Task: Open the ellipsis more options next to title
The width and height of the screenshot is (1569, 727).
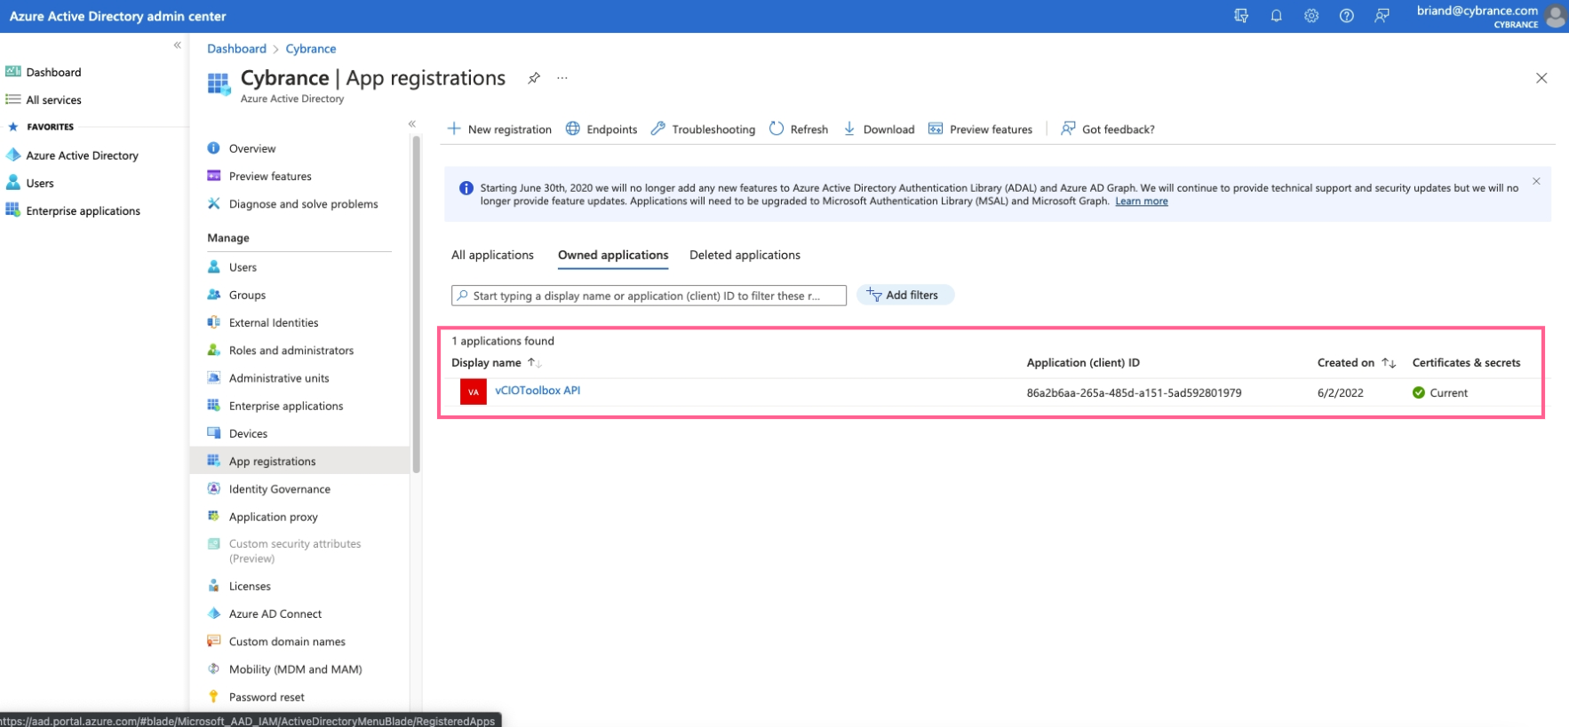Action: (562, 78)
